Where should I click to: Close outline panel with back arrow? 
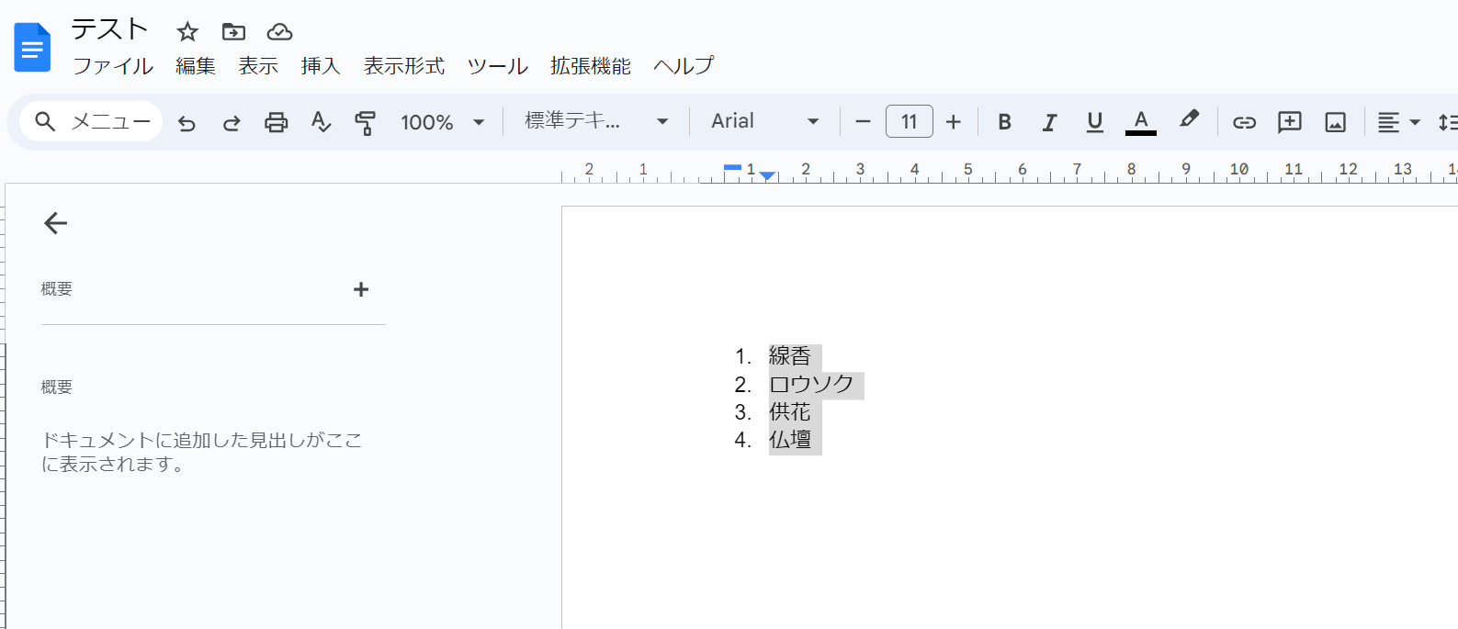pos(56,223)
